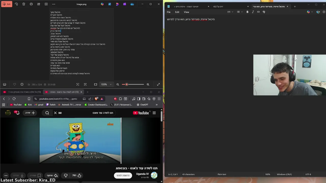Open a new browser tab

87,92
